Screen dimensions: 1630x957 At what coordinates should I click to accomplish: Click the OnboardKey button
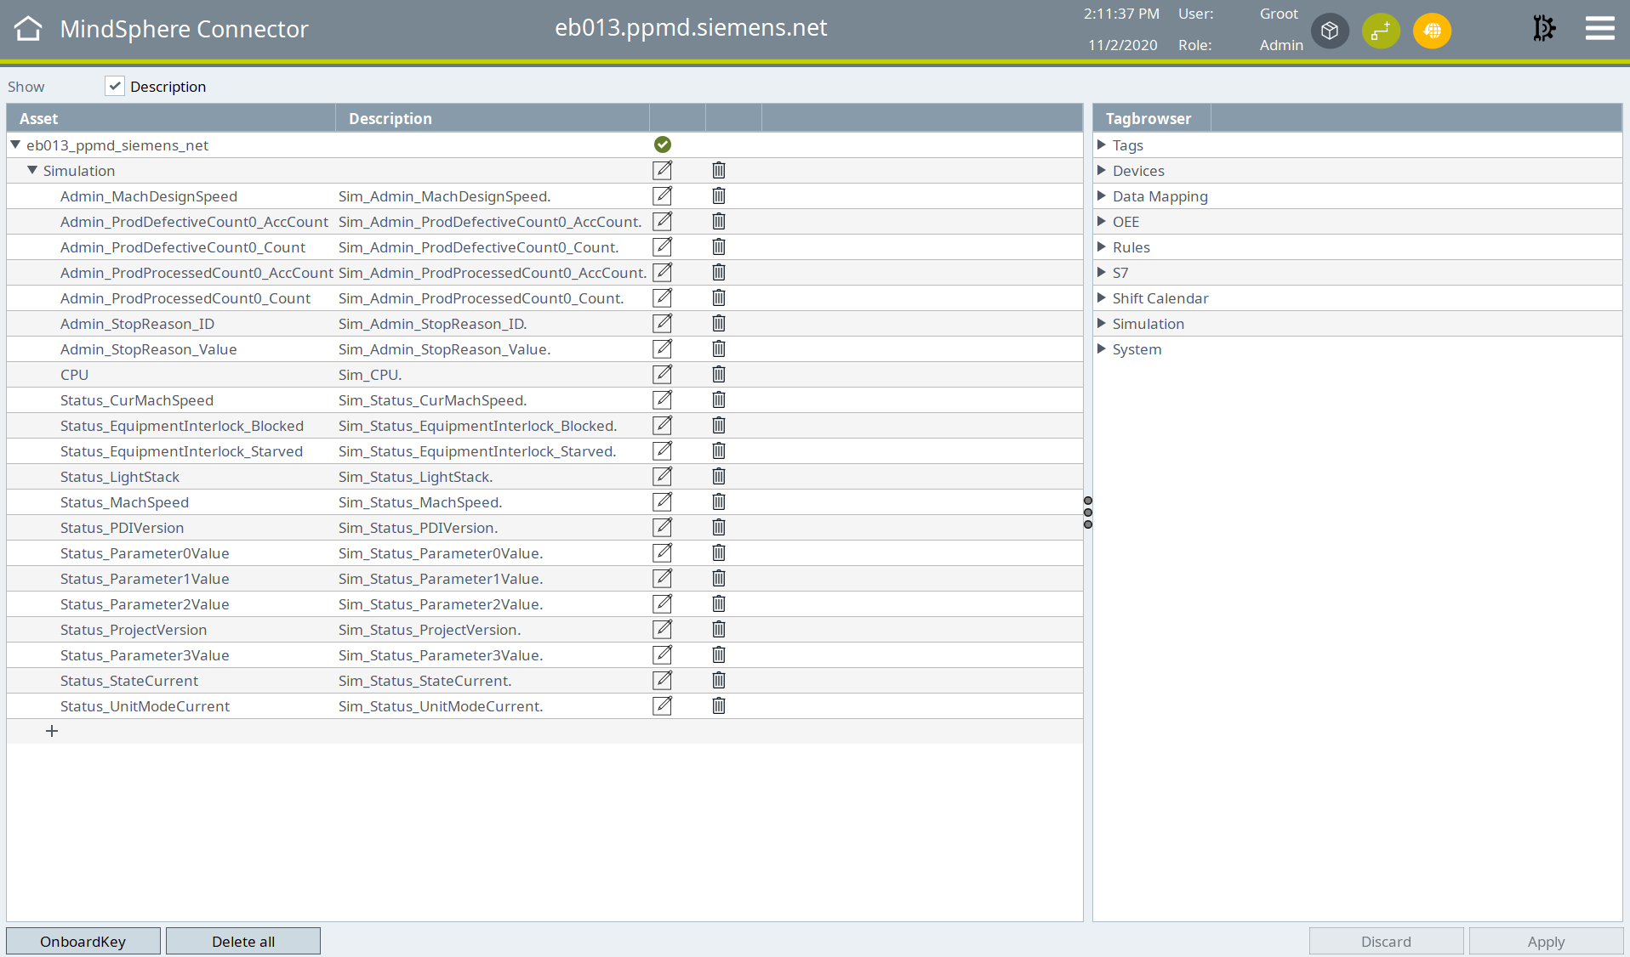[83, 942]
